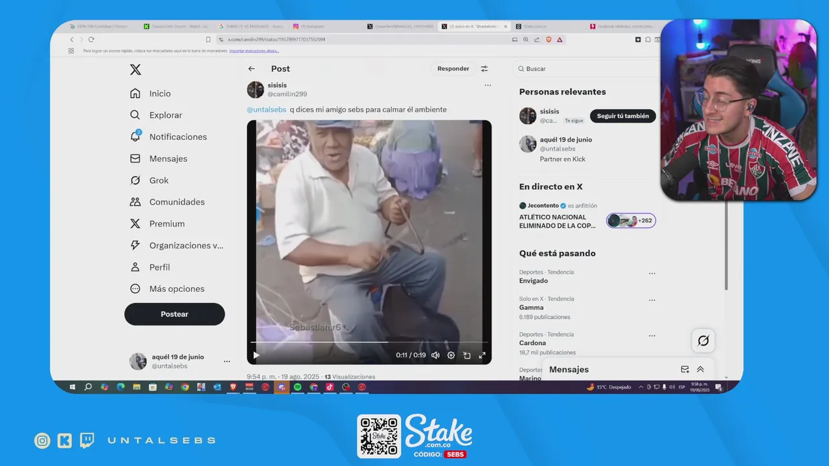Open video settings gear
829x466 pixels.
(x=451, y=355)
